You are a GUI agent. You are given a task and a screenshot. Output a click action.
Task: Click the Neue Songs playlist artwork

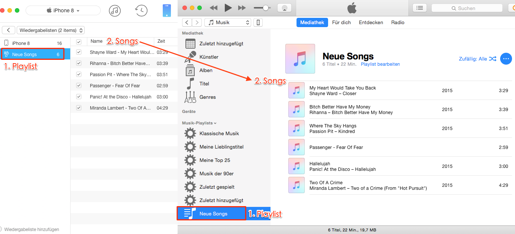pos(300,59)
